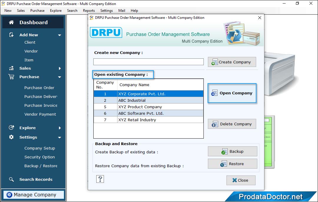The width and height of the screenshot is (318, 202).
Task: Click the help question mark icon
Action: tap(100, 179)
